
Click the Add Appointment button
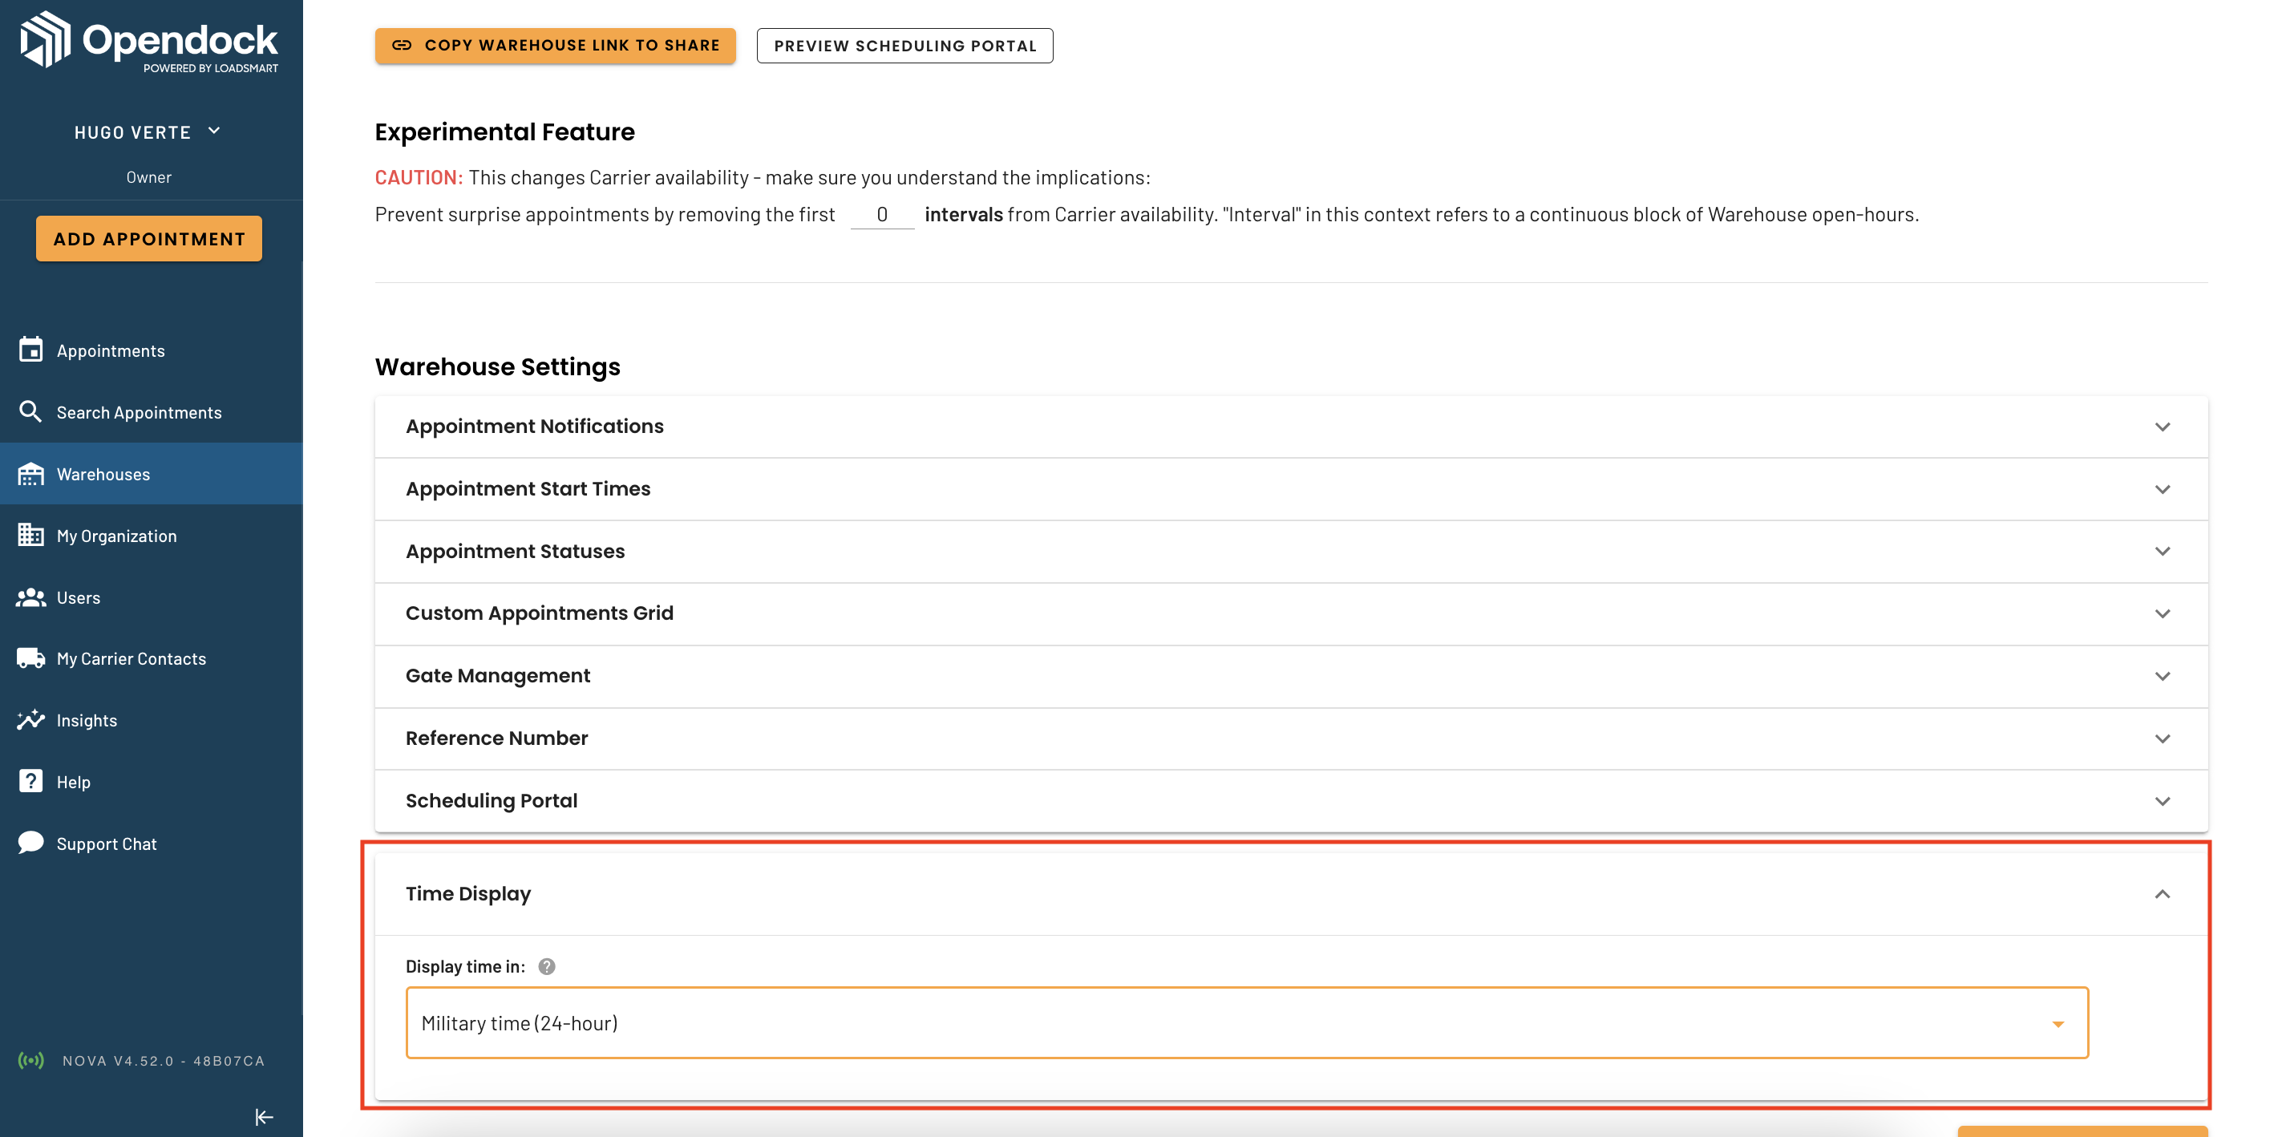pyautogui.click(x=148, y=238)
